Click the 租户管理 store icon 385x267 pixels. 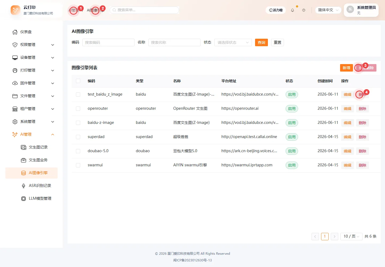pos(15,109)
